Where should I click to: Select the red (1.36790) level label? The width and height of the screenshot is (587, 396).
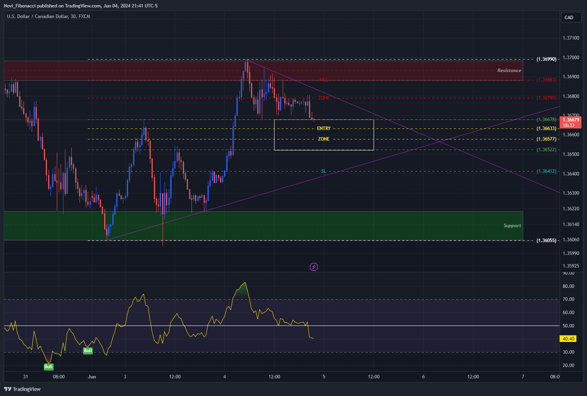546,98
